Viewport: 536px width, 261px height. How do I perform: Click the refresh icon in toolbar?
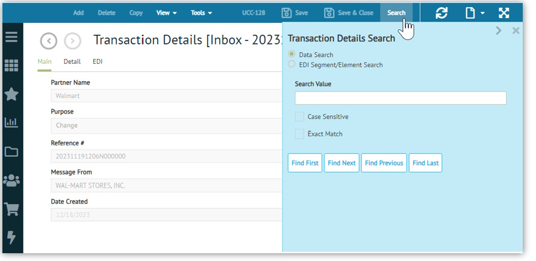tap(441, 13)
